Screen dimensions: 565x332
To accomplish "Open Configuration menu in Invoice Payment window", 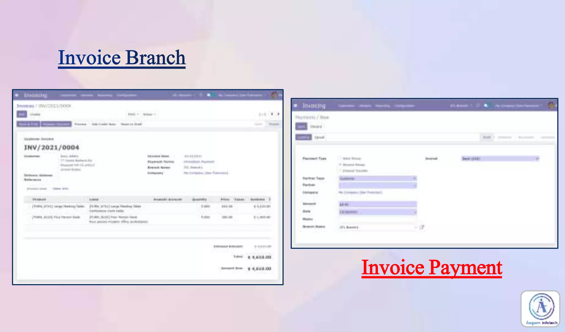I will pyautogui.click(x=404, y=106).
